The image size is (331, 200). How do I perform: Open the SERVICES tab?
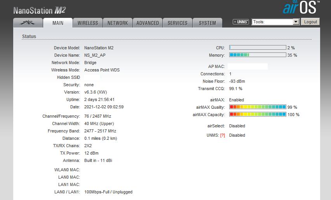pyautogui.click(x=178, y=23)
